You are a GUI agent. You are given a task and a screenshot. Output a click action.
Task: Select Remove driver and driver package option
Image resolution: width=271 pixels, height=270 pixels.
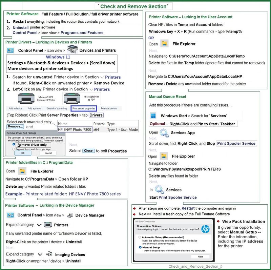point(14,149)
